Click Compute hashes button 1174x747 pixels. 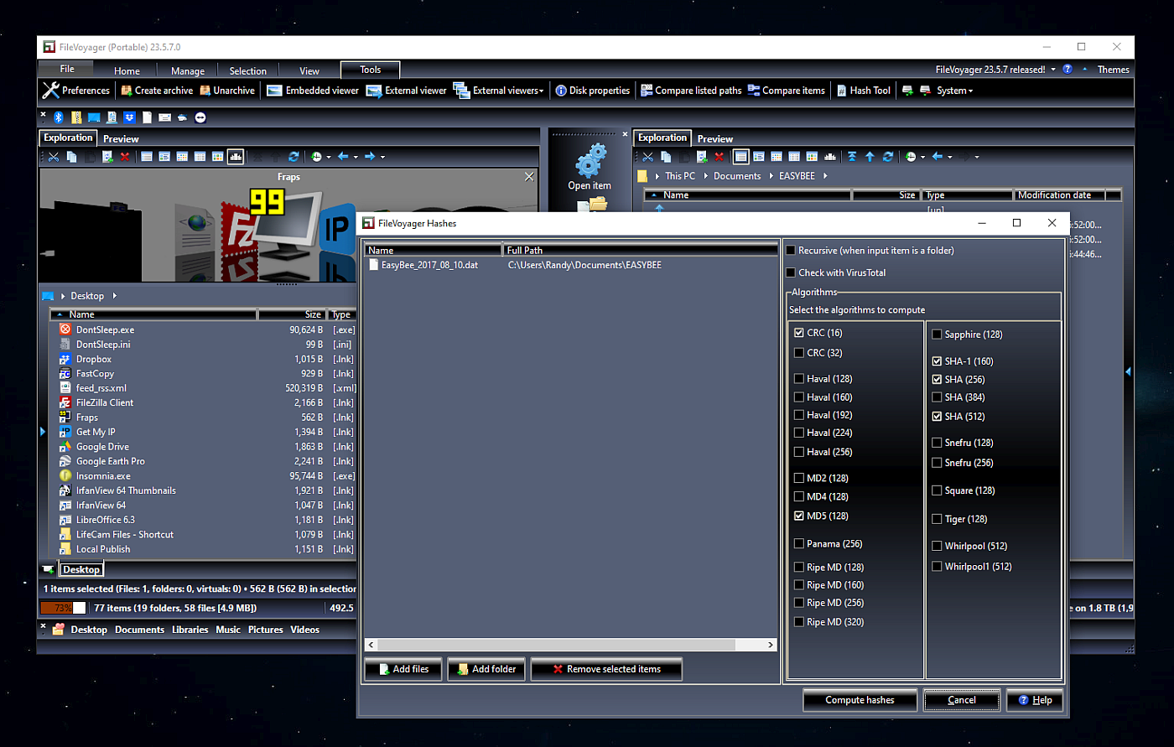(x=860, y=700)
